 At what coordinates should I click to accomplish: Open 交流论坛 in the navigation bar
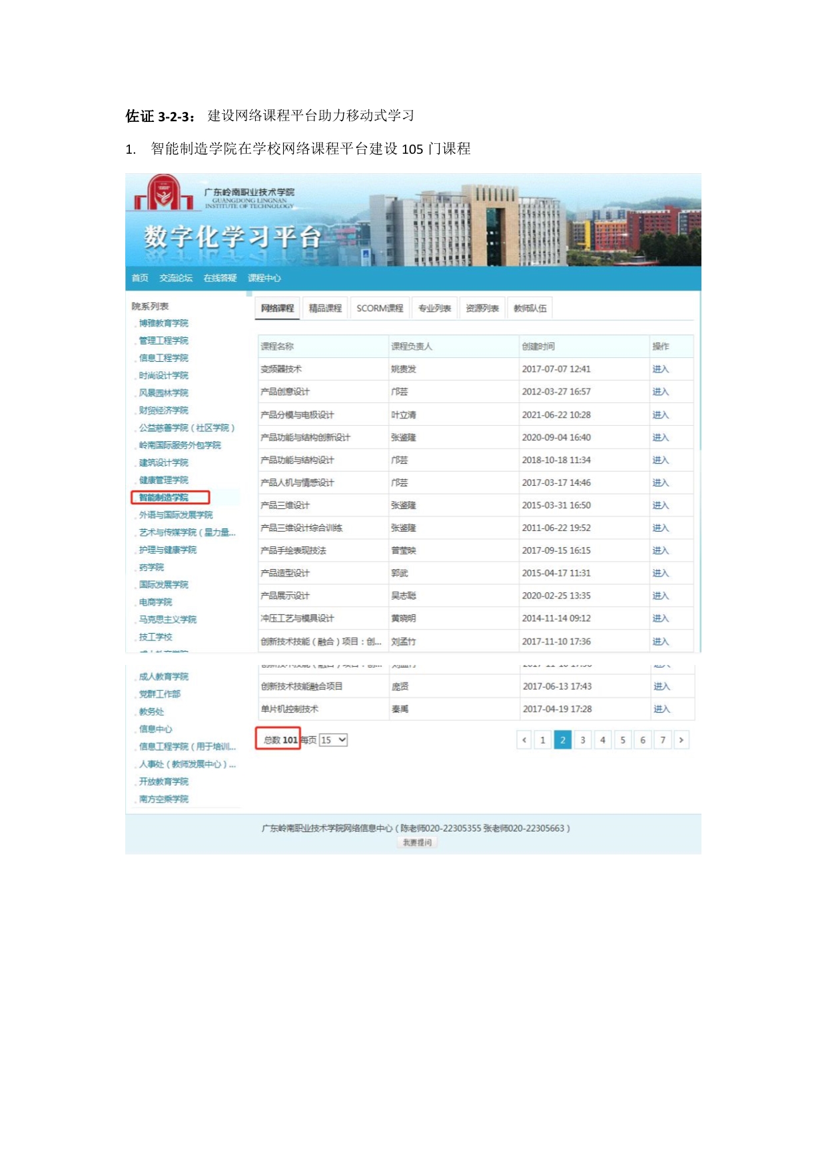(x=176, y=279)
